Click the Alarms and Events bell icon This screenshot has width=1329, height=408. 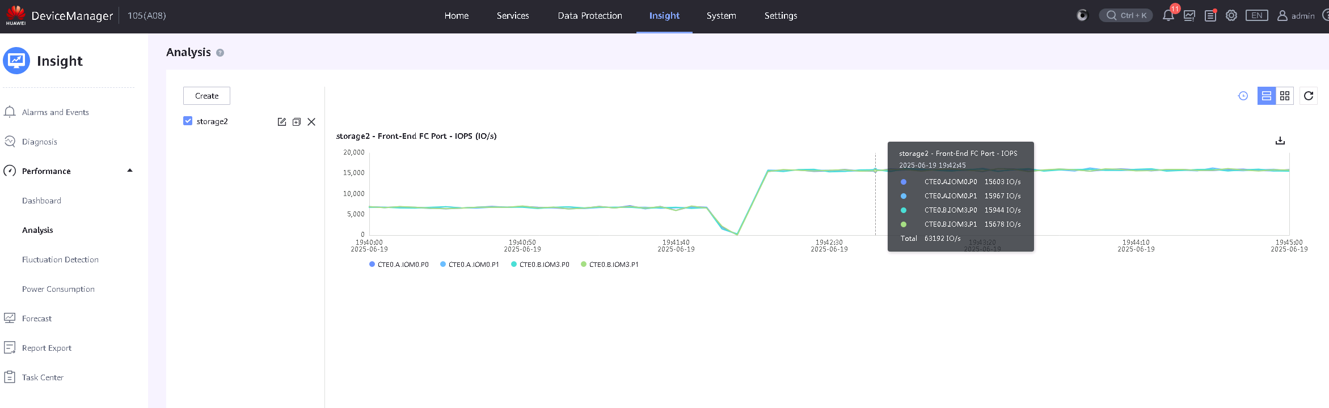(10, 112)
